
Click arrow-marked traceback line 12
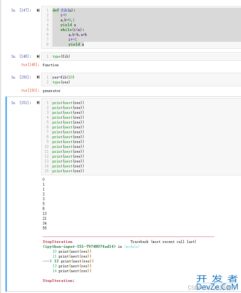(68, 261)
